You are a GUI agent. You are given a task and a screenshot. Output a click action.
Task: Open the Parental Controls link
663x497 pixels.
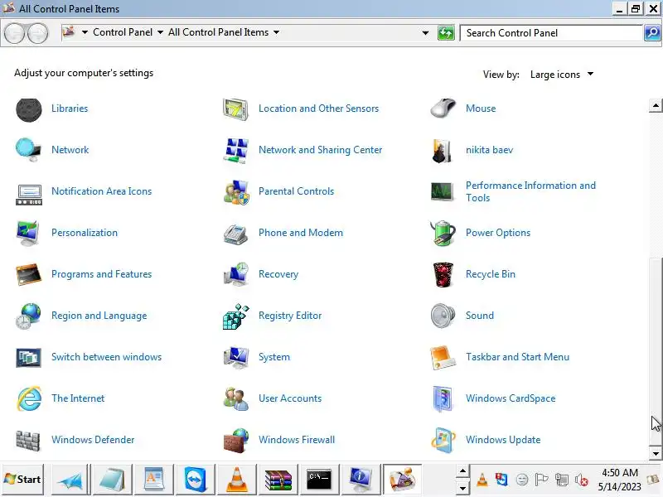(297, 191)
